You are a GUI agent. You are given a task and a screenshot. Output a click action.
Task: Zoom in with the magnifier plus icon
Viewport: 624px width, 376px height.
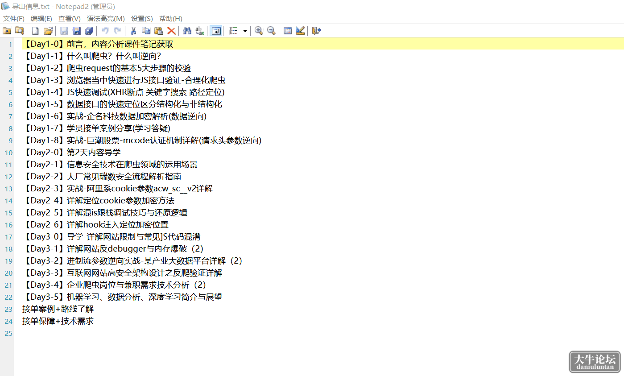259,31
